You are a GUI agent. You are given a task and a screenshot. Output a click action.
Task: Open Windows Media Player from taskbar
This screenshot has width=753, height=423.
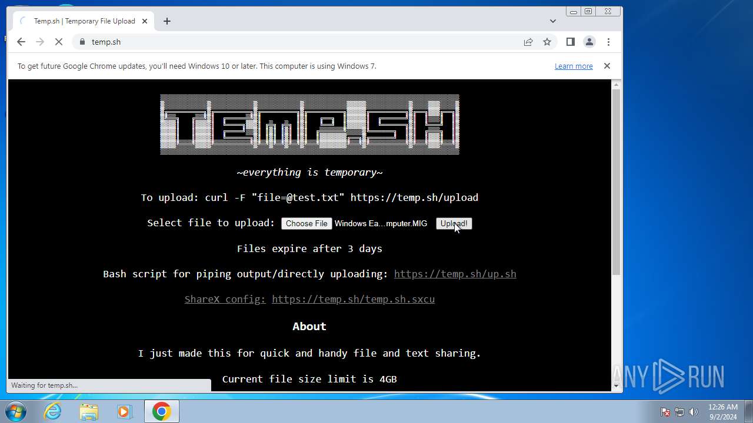(x=125, y=411)
